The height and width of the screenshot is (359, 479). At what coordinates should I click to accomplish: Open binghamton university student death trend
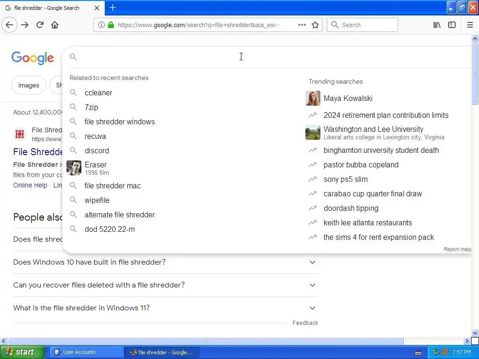381,151
